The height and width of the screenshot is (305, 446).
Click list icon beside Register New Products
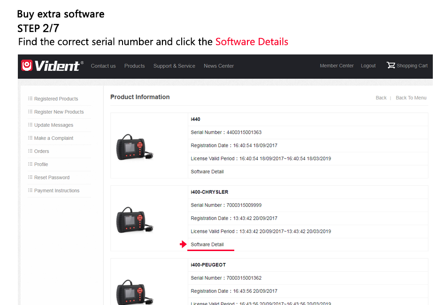point(30,111)
